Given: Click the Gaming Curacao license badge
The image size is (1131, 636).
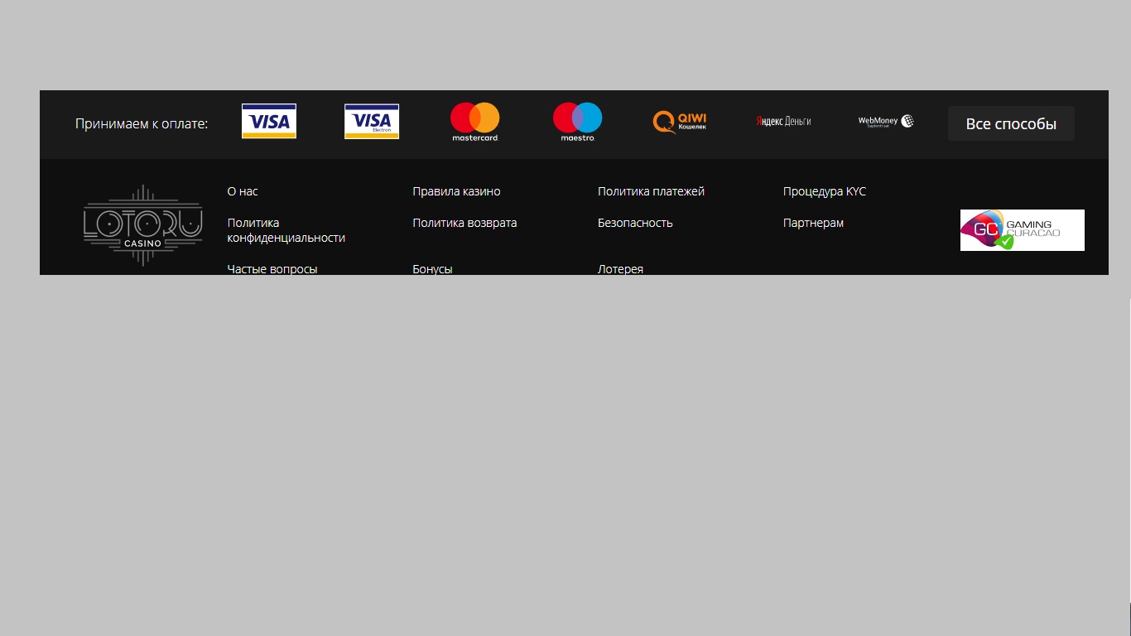Looking at the screenshot, I should click(x=1023, y=230).
